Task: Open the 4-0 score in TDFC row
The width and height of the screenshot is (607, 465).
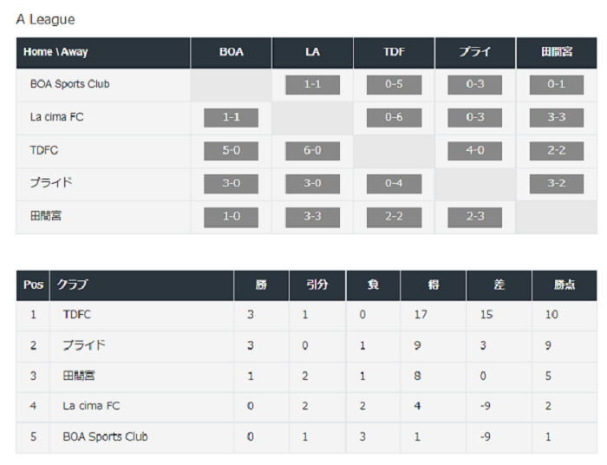Action: 475,151
